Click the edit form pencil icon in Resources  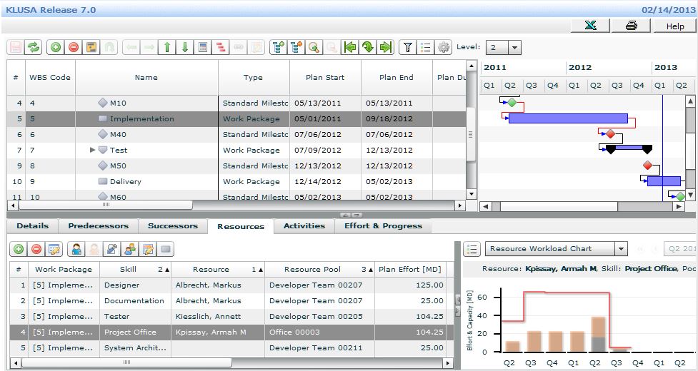pos(54,249)
